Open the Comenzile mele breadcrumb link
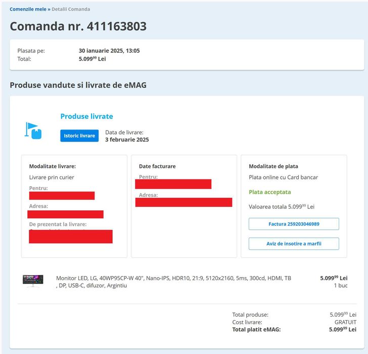368x354 pixels. coord(28,9)
